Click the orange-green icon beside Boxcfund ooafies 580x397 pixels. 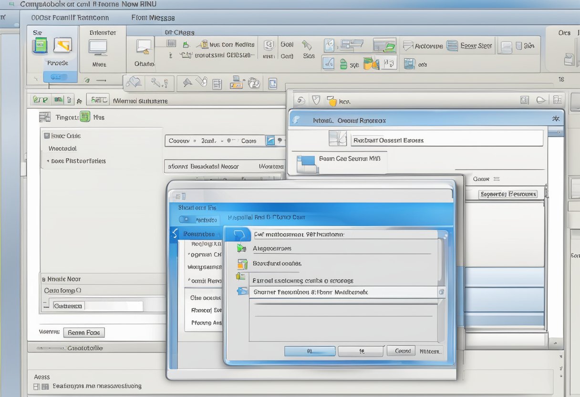coord(242,263)
